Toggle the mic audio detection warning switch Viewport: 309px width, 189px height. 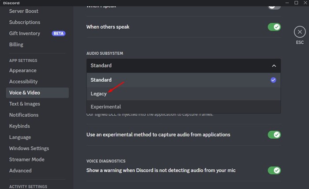pos(274,170)
